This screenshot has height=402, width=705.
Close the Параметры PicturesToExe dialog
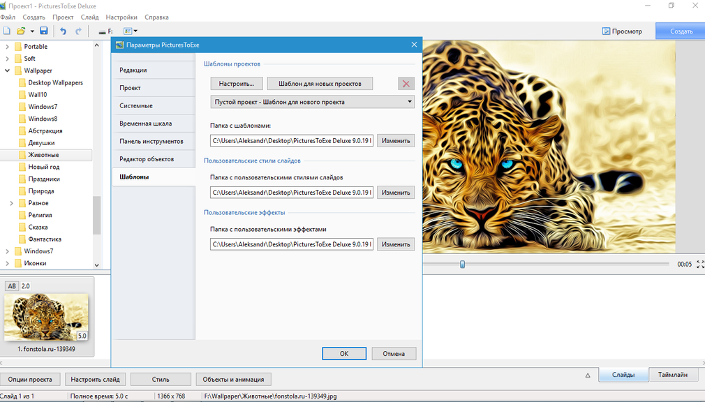(x=414, y=45)
